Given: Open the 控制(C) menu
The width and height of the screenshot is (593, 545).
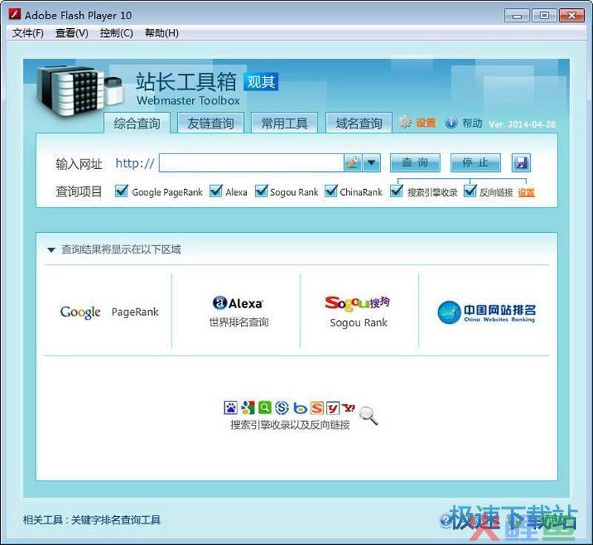Looking at the screenshot, I should [x=116, y=33].
